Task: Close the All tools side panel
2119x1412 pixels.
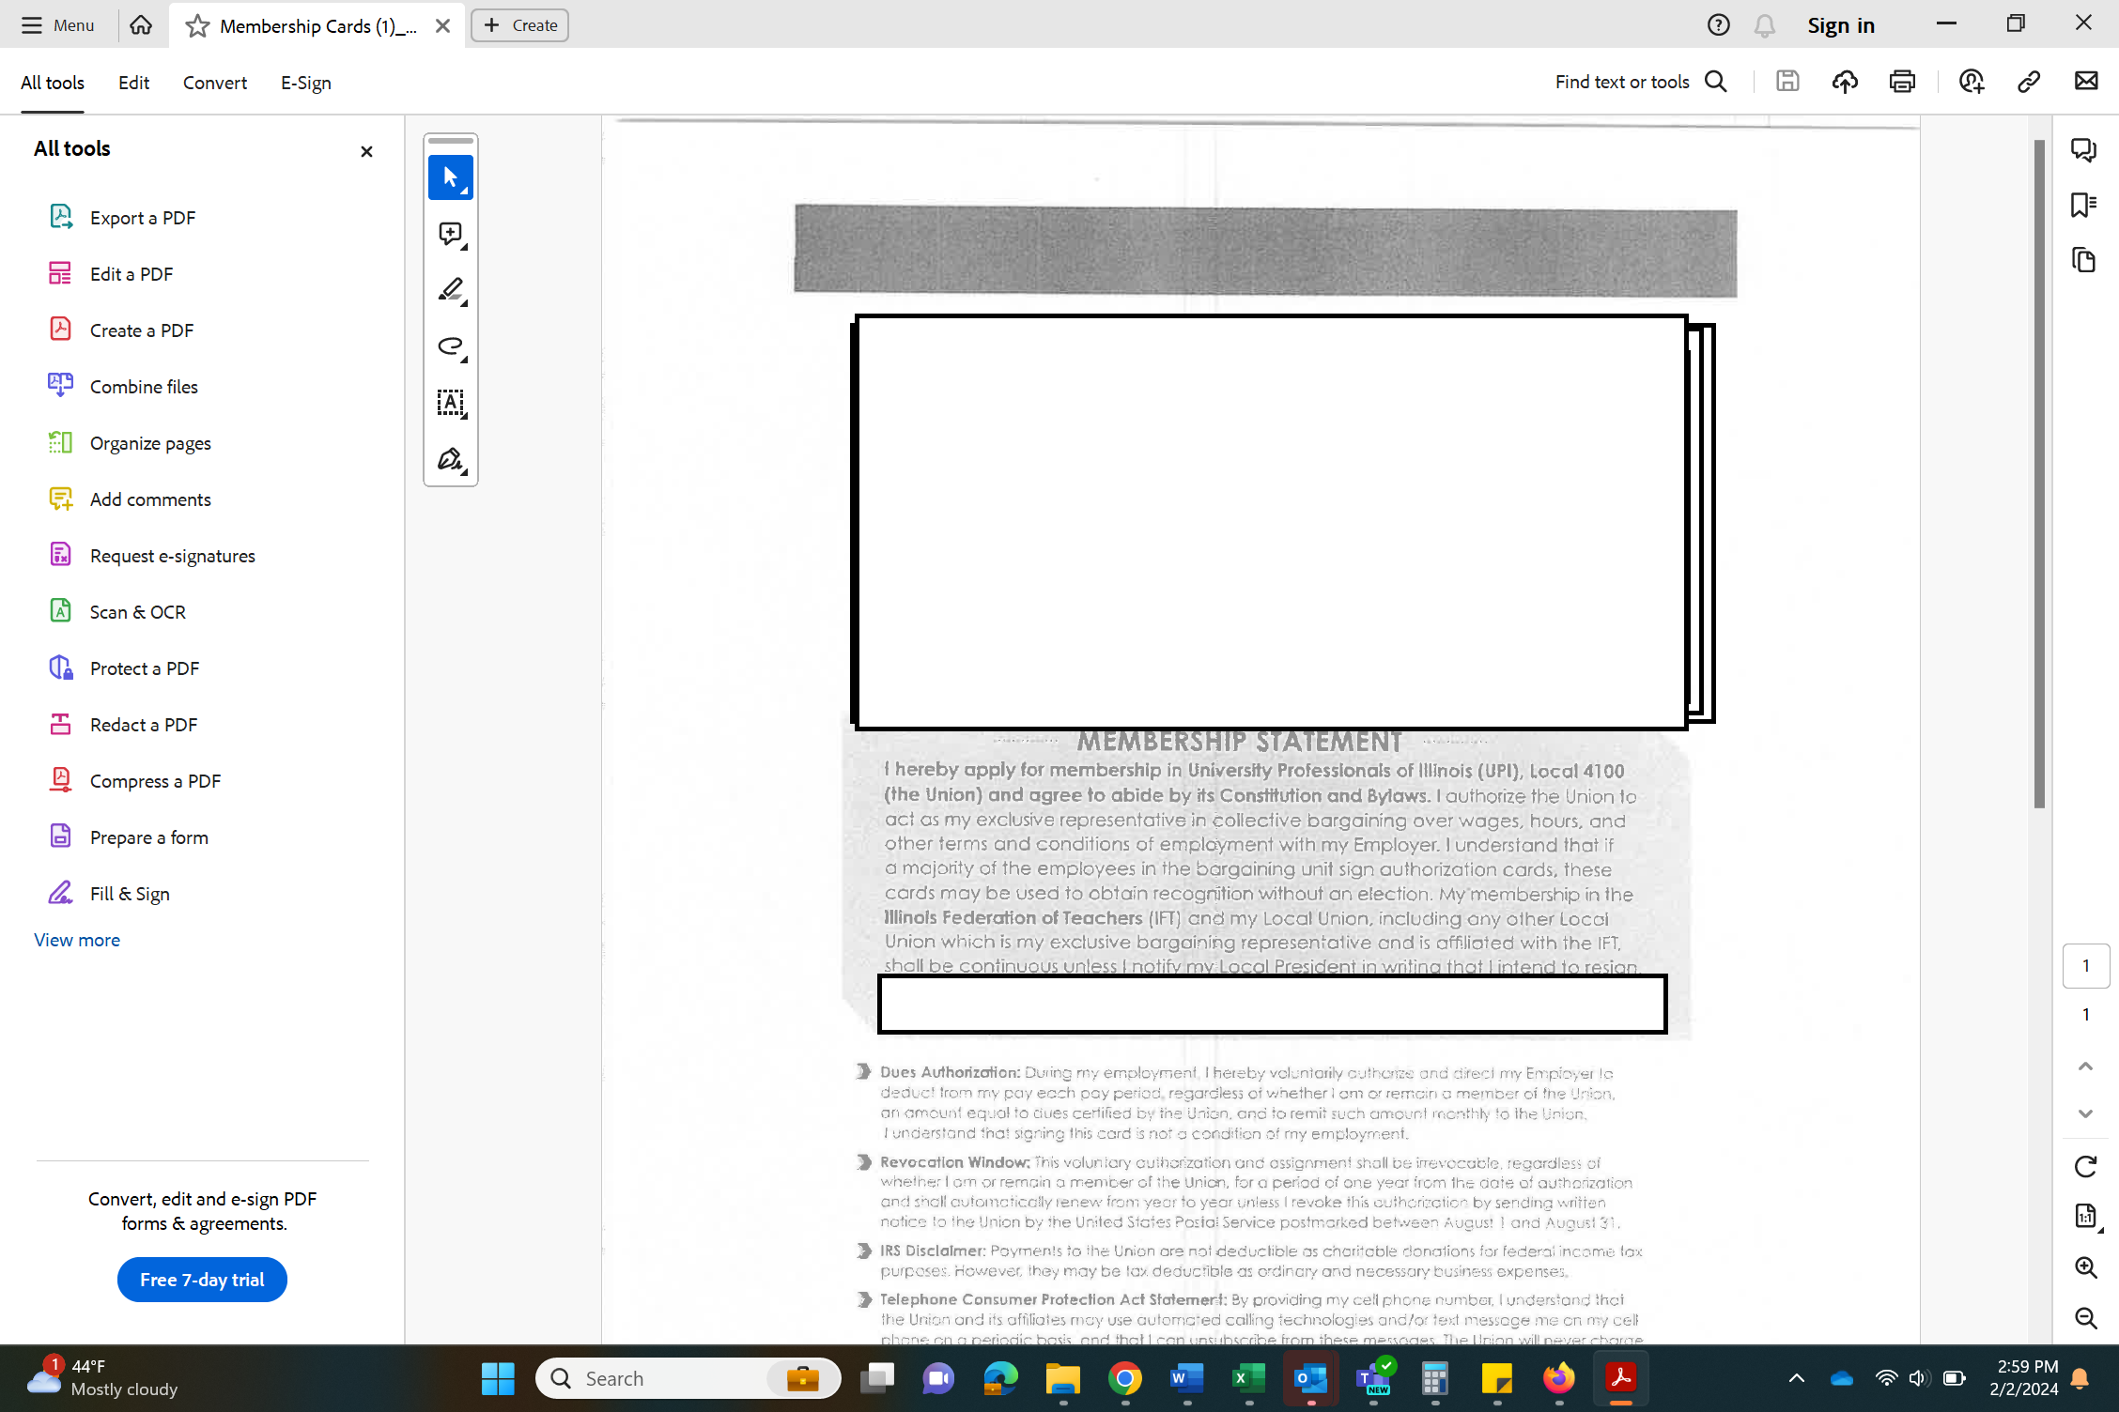Action: click(366, 151)
